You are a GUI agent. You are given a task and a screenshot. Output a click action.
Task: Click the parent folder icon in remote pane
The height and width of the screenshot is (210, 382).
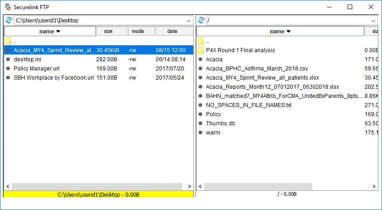tap(201, 41)
